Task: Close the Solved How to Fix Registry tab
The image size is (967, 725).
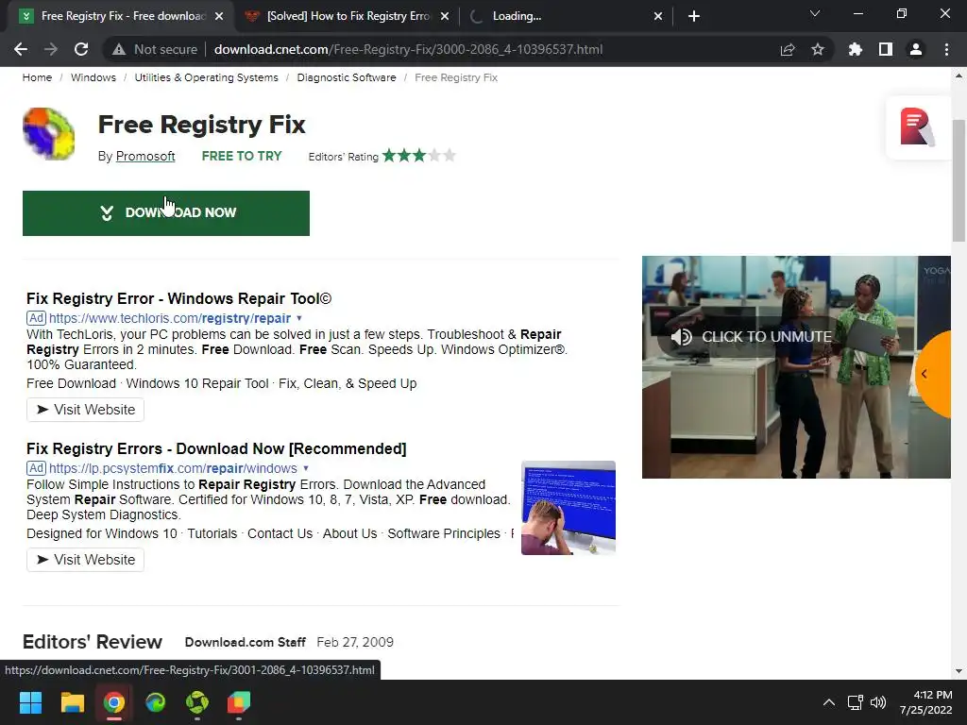Action: (445, 16)
